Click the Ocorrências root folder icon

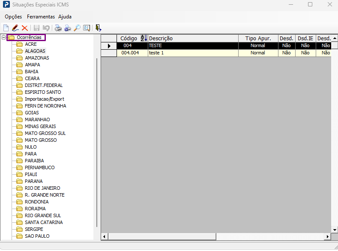click(12, 38)
